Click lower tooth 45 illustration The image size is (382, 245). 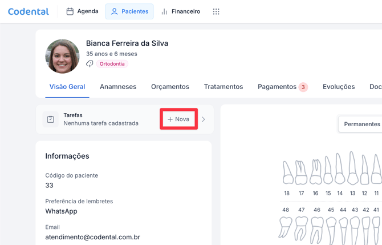point(330,228)
